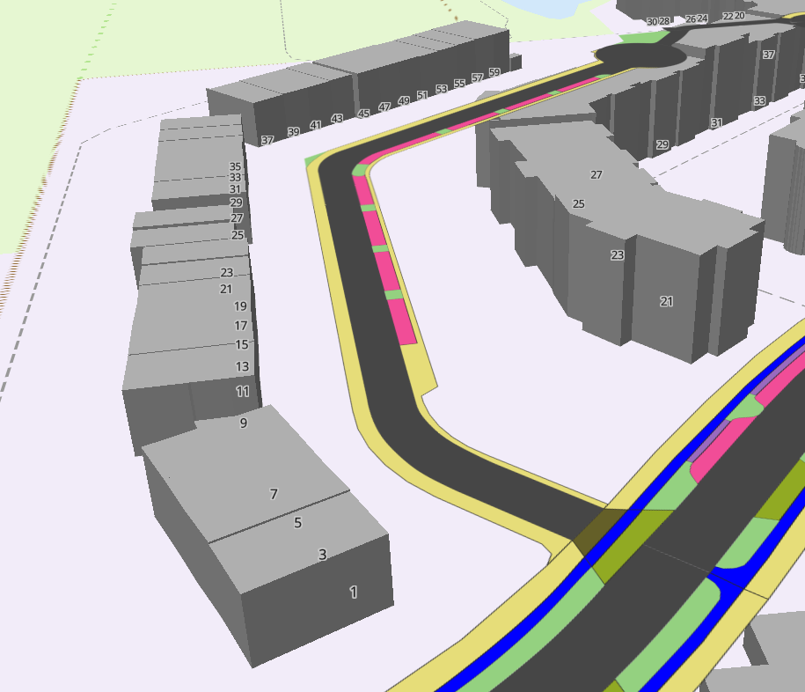
Task: Select building 23 in the right-hand courtyard
Action: tap(616, 255)
